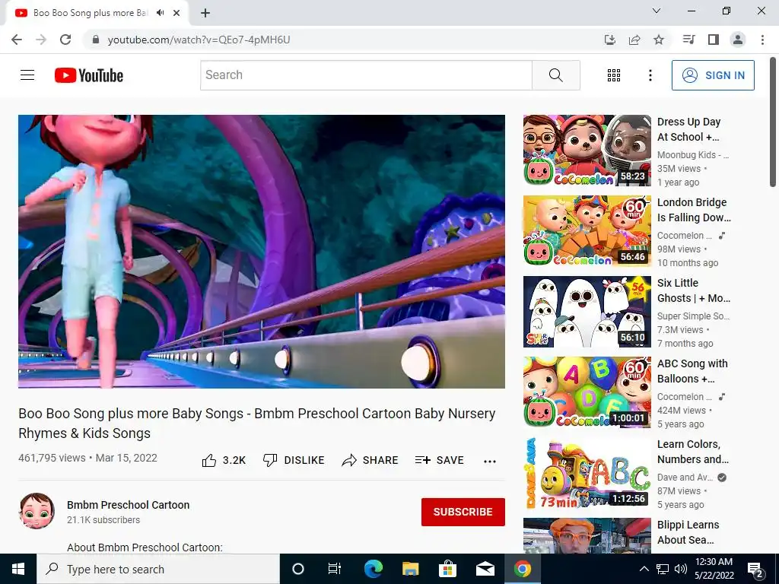This screenshot has height=584, width=779.
Task: View site info lock icon
Action: point(96,40)
